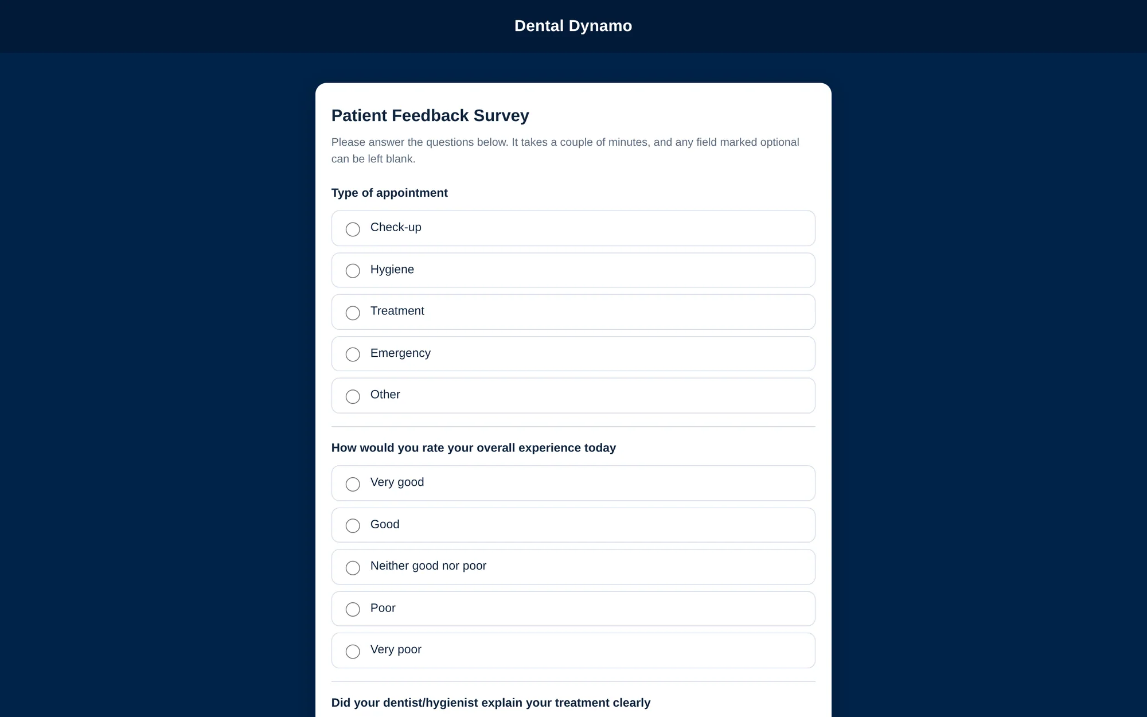Rate the experience as Poor

point(353,609)
